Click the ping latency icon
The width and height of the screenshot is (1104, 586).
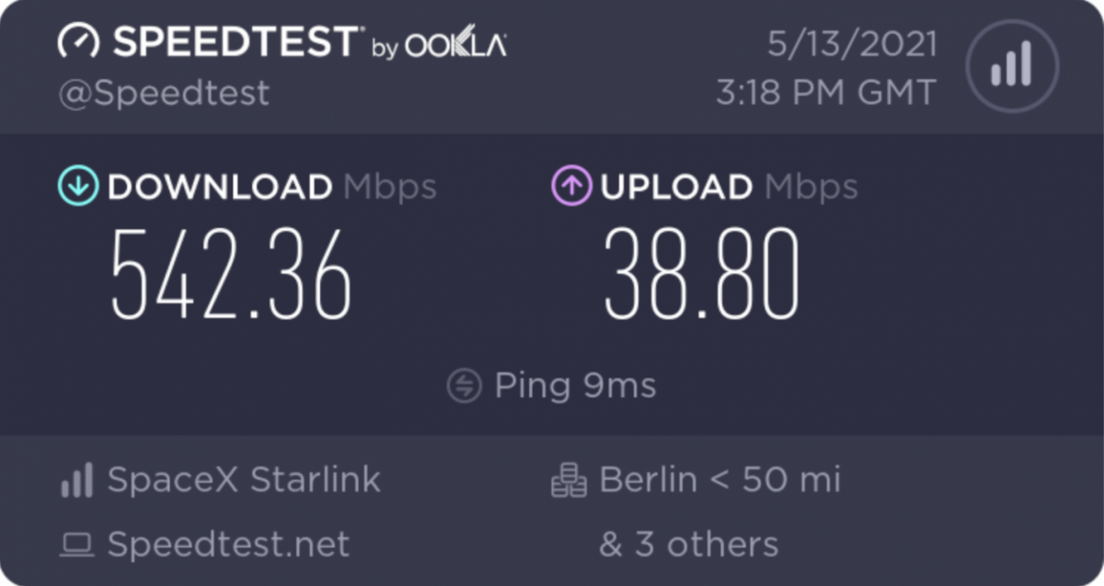pyautogui.click(x=465, y=385)
